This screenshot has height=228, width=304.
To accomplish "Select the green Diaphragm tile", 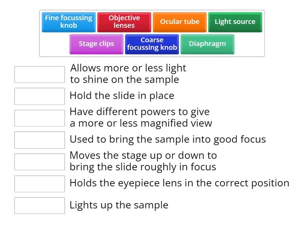I will coord(207,44).
